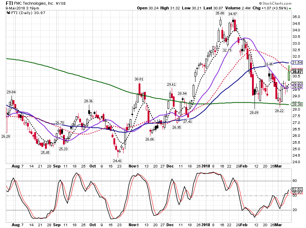Click the 28.38 green moving average tag
The width and height of the screenshot is (306, 228).
click(297, 104)
